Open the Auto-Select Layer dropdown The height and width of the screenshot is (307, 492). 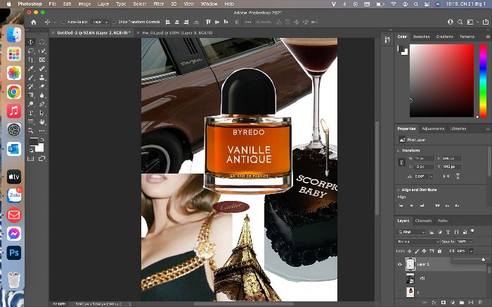pos(100,22)
